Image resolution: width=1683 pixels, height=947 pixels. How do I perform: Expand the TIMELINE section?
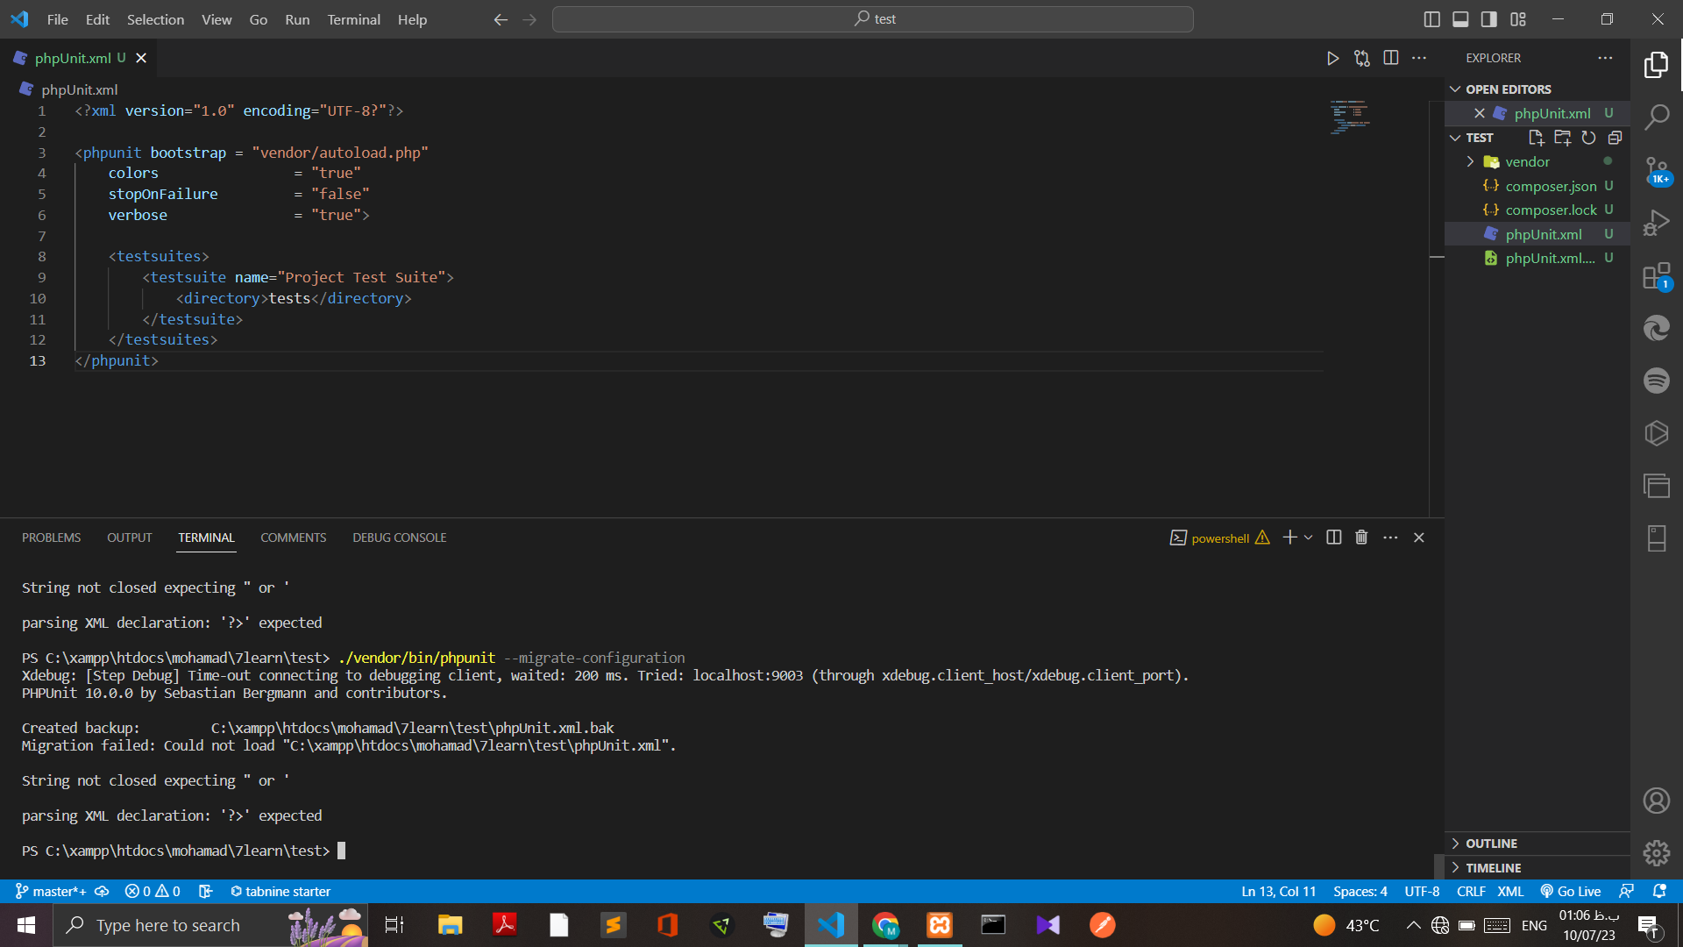pyautogui.click(x=1455, y=868)
